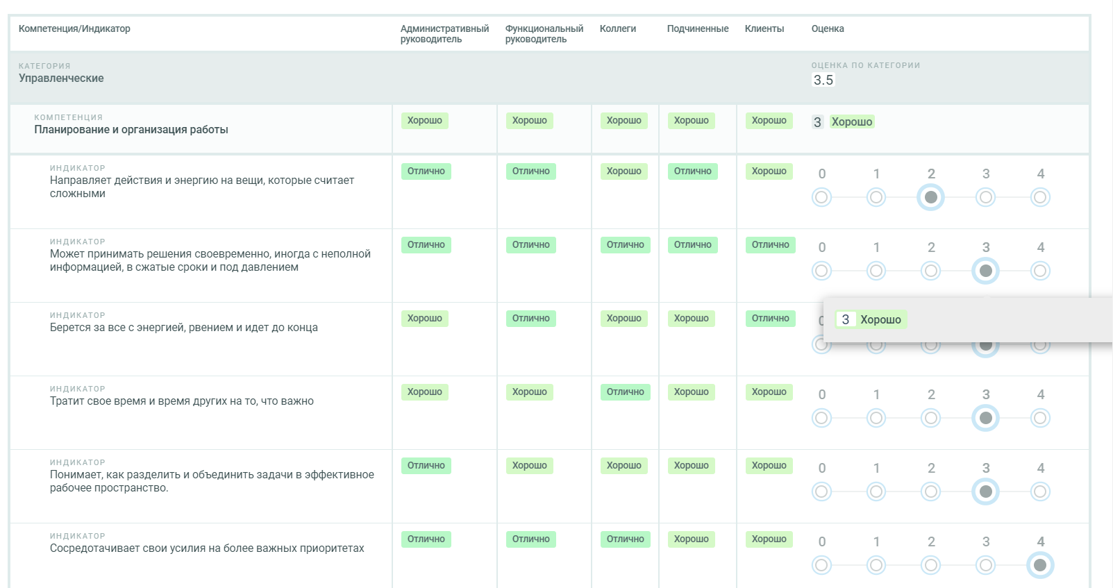The height and width of the screenshot is (588, 1113).
Task: Click the 'Клиенты' column header
Action: 764,28
